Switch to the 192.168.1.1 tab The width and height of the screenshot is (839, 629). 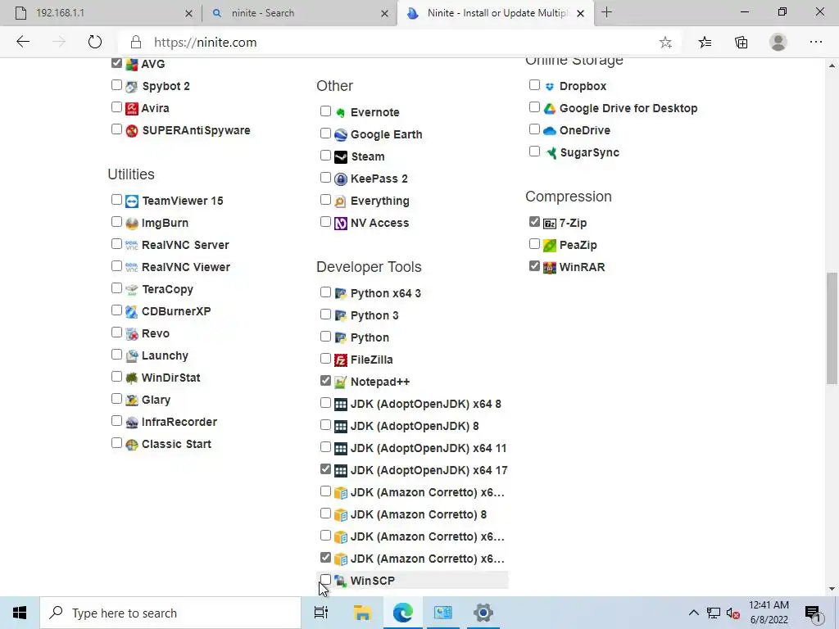(x=102, y=13)
